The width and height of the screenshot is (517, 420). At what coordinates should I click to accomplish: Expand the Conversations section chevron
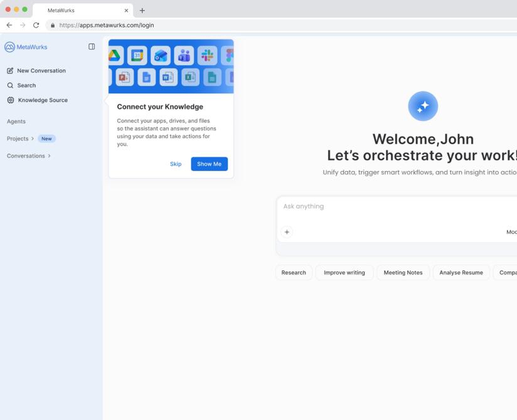(49, 156)
